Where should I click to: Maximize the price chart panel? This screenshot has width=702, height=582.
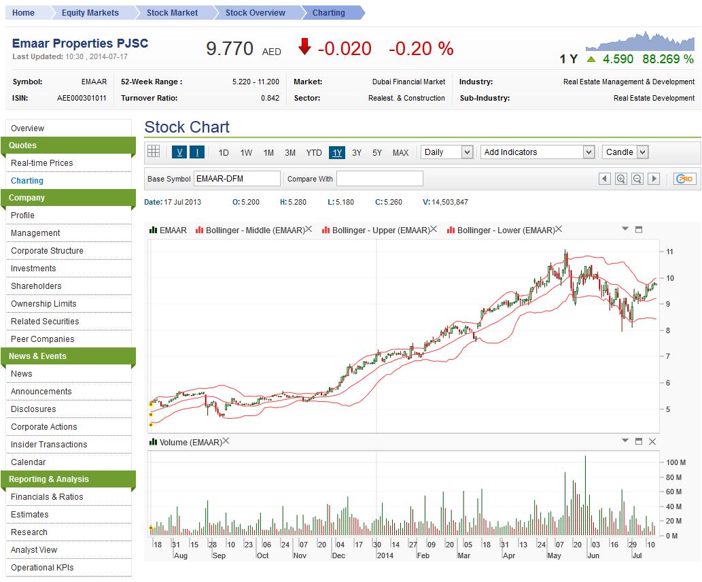click(x=639, y=229)
